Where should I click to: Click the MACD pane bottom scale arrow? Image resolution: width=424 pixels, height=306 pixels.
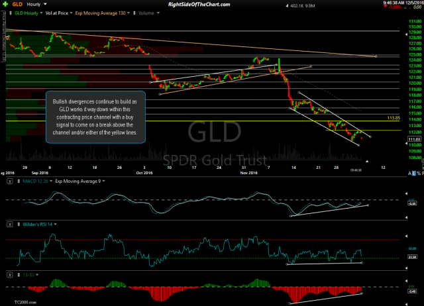(406, 217)
